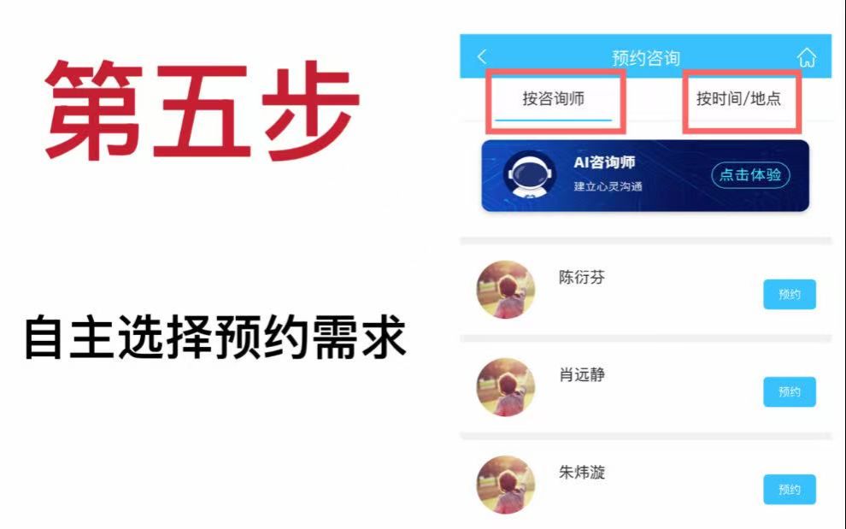
Task: Switch to the 按时间/地点 tab
Action: point(738,99)
